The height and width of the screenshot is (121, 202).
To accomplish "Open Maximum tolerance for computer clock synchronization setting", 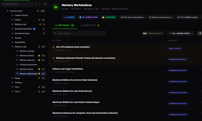I will click(85, 113).
